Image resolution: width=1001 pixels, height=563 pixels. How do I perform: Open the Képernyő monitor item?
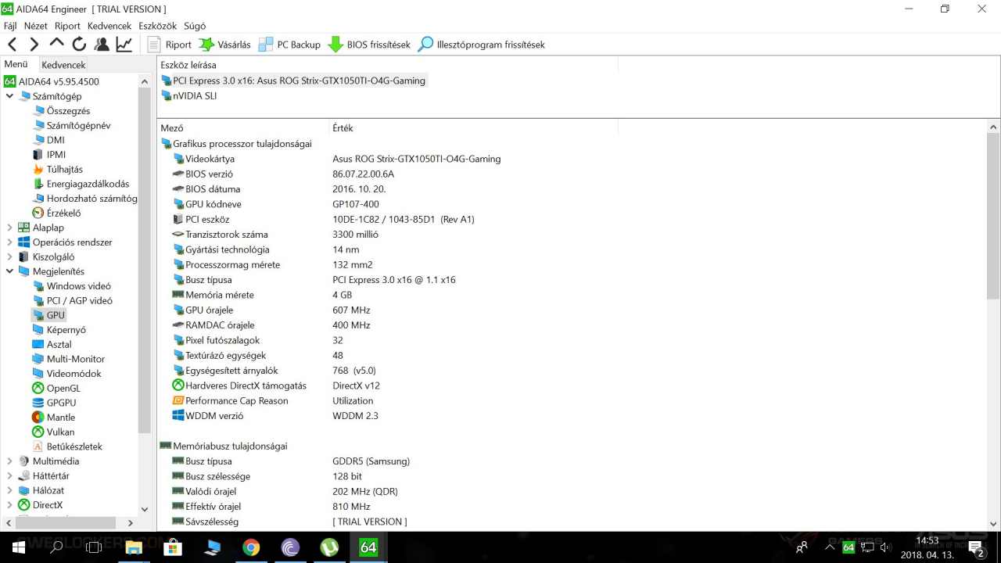click(x=59, y=330)
